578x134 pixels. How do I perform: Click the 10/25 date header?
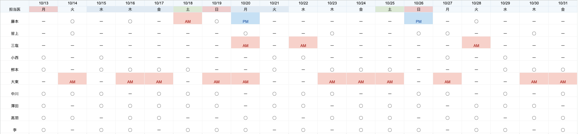(x=390, y=3)
